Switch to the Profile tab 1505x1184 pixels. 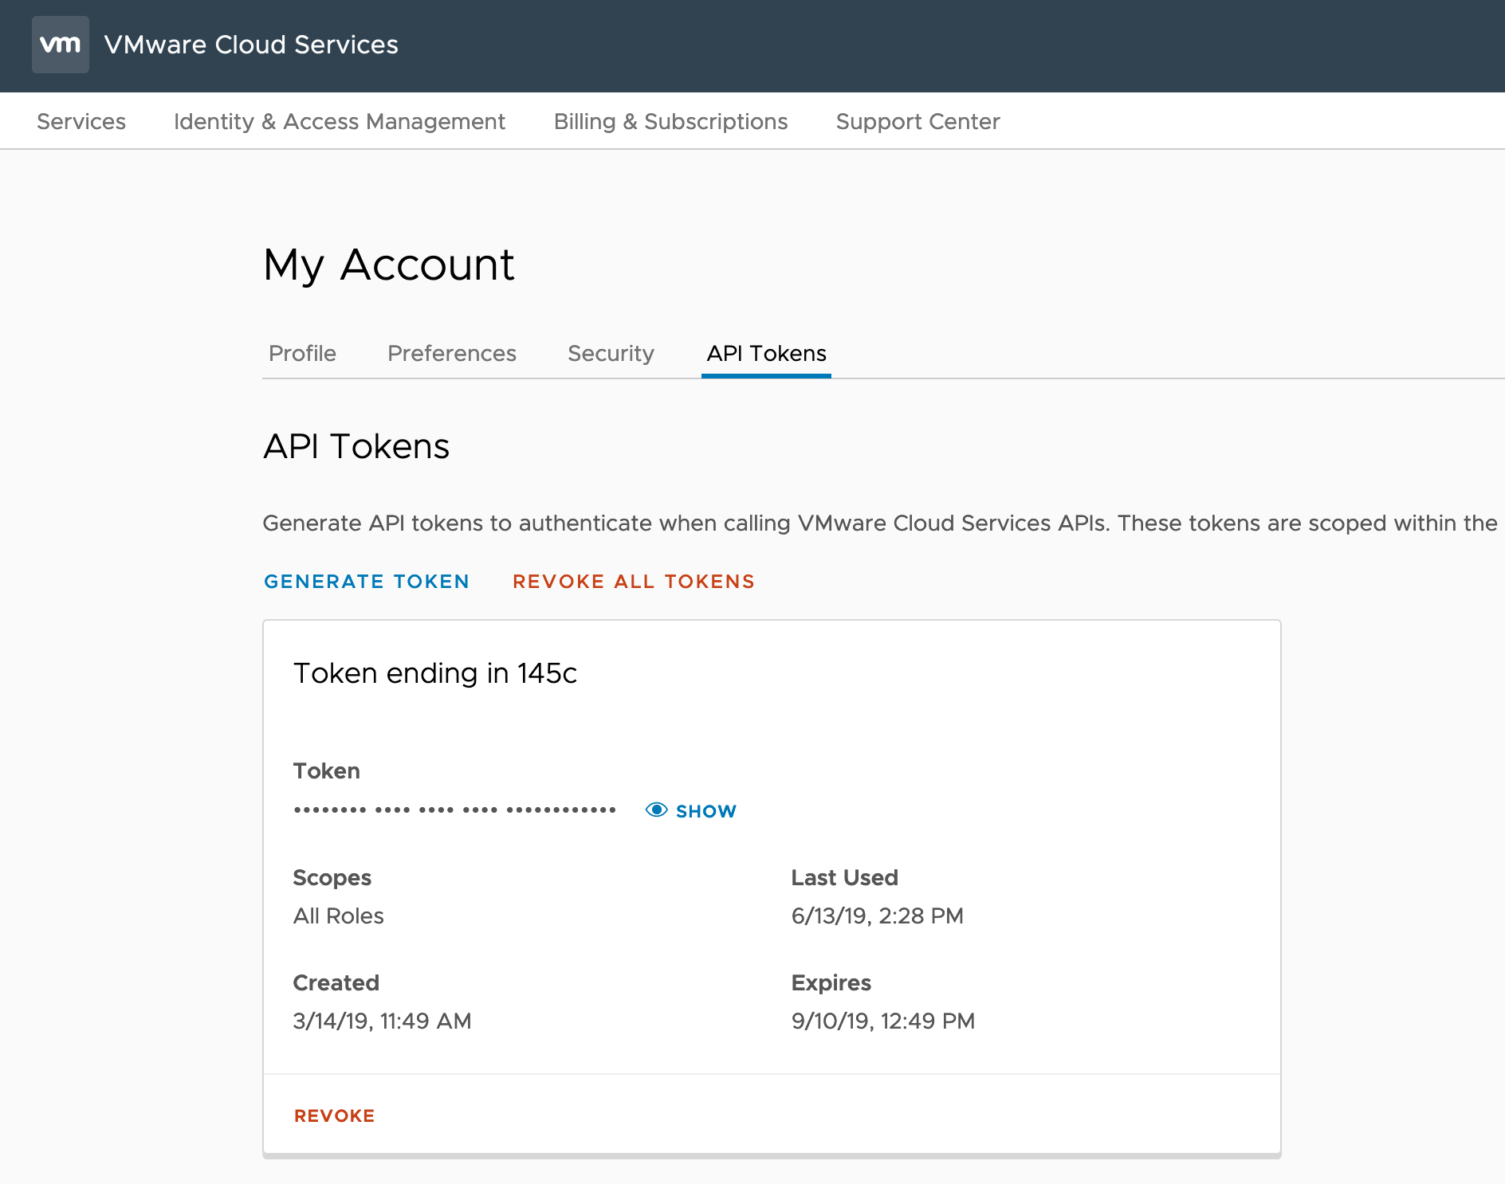pos(302,353)
